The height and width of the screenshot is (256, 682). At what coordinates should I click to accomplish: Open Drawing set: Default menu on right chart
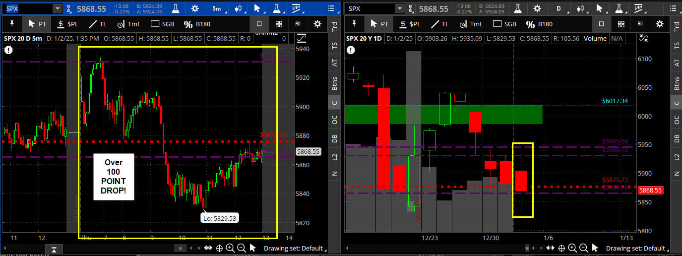click(638, 248)
